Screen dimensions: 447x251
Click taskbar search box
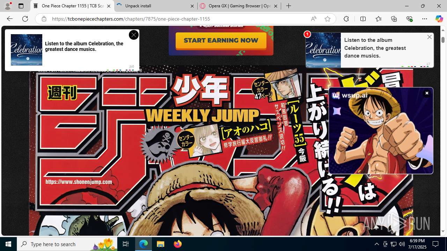point(66,244)
